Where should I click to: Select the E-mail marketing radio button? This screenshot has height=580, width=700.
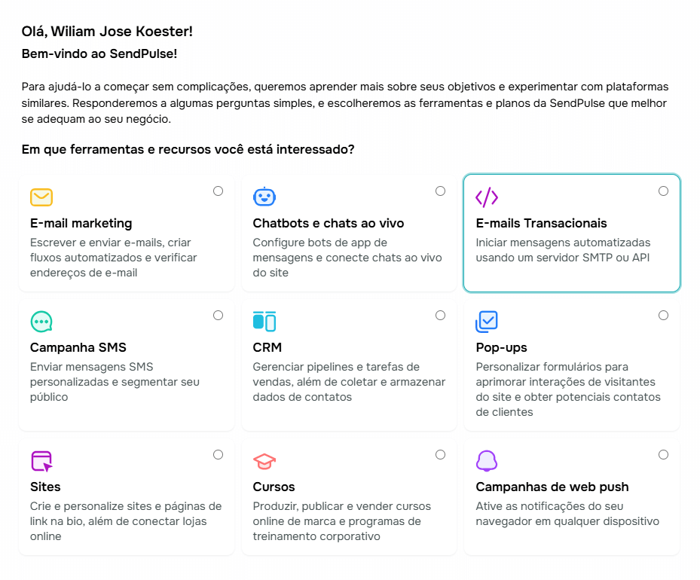[218, 191]
